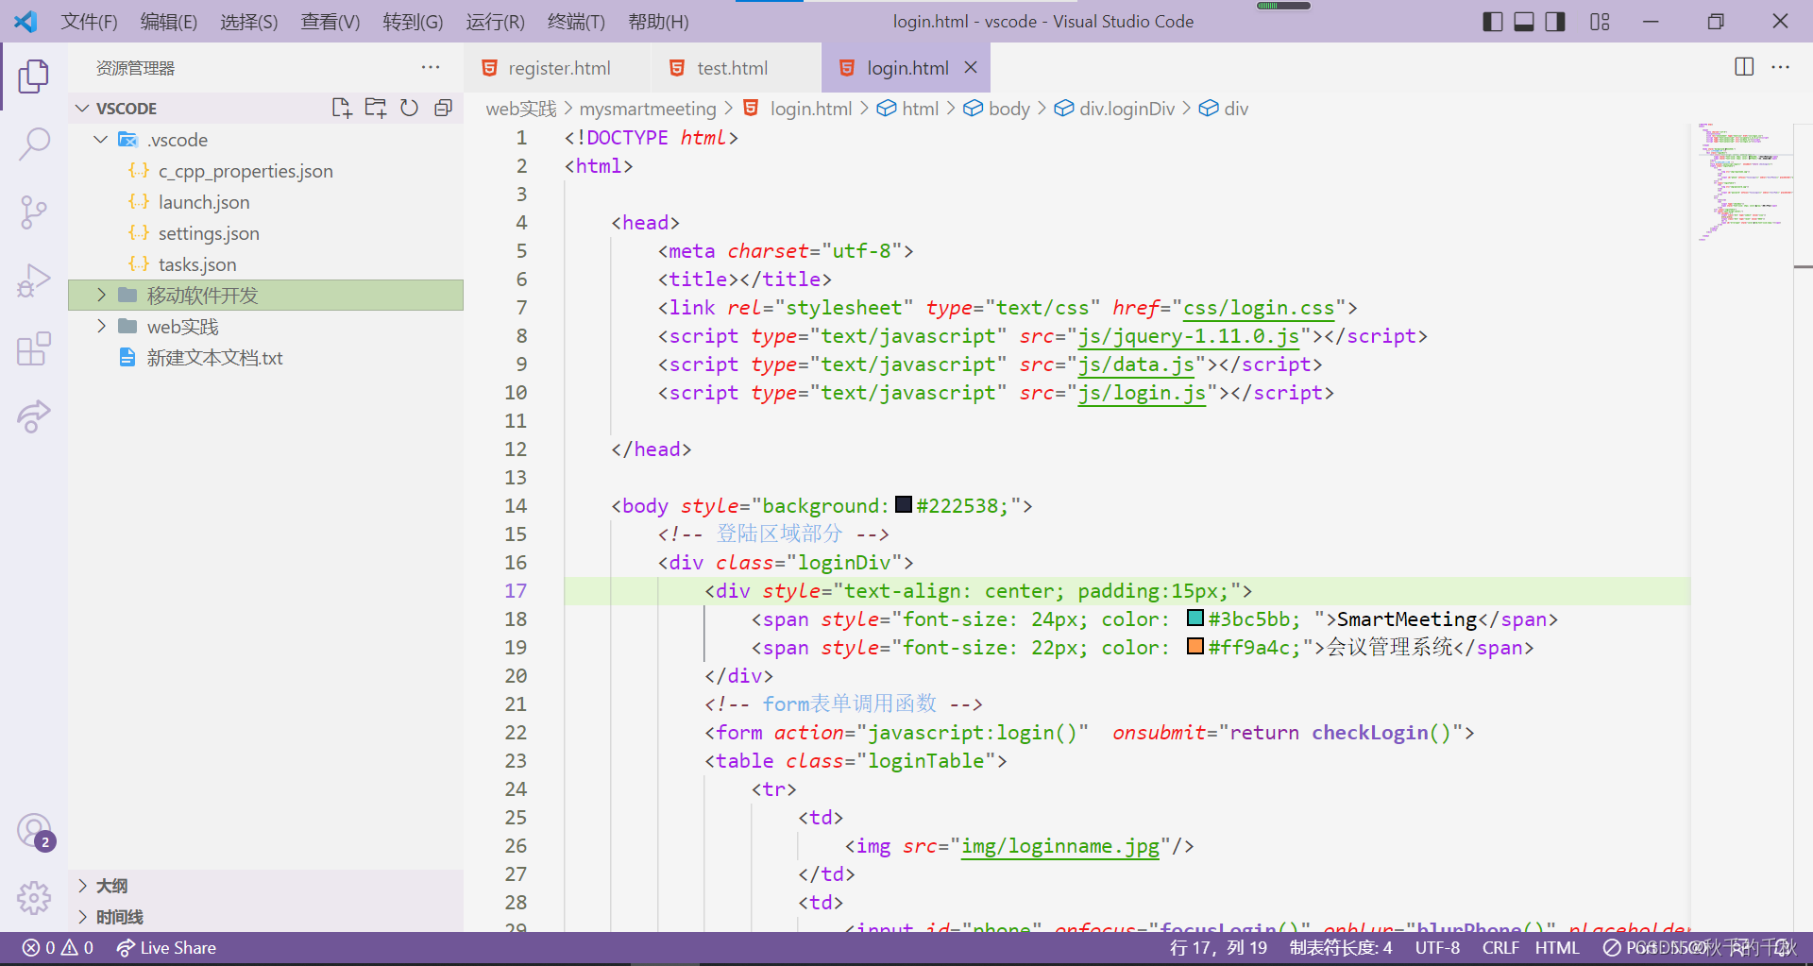Screen dimensions: 1813x966
Task: Open editor more actions ellipsis
Action: (x=1781, y=67)
